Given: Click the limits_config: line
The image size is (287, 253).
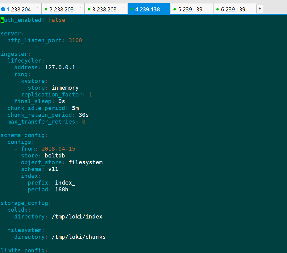Looking at the screenshot, I should click(24, 250).
